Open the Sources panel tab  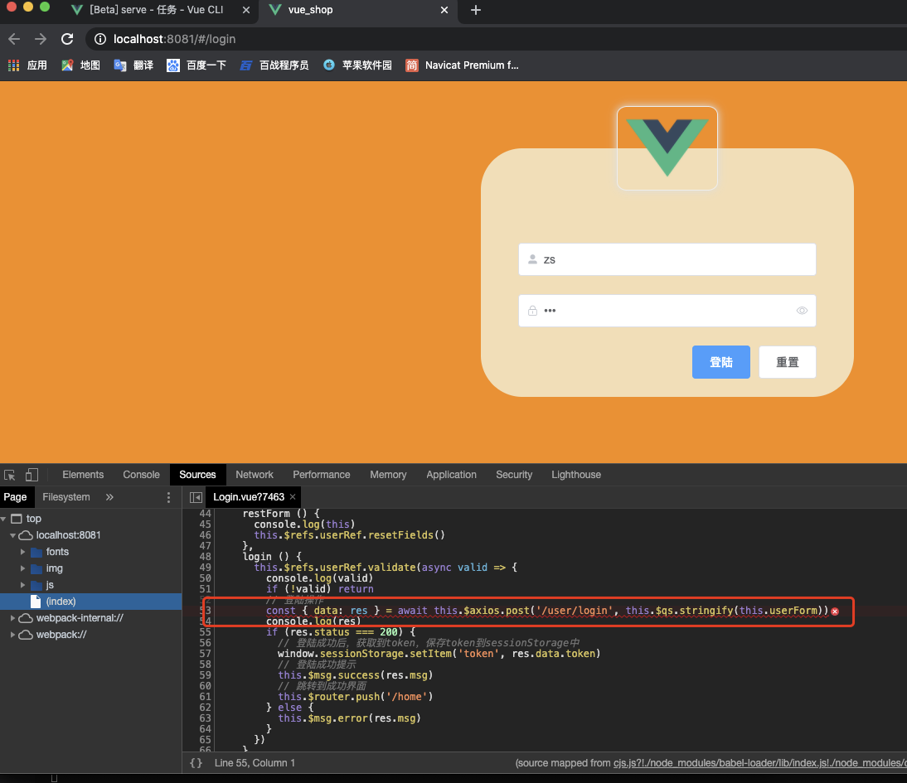(197, 475)
